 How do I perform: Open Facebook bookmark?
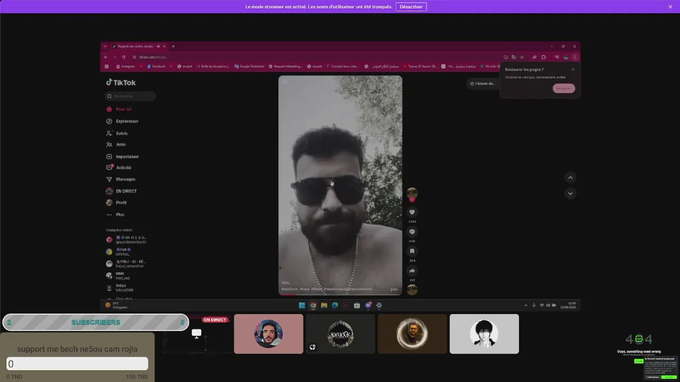point(156,66)
